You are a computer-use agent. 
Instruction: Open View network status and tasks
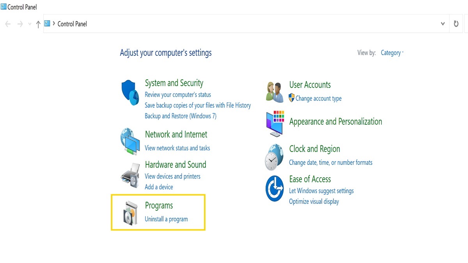(x=177, y=148)
